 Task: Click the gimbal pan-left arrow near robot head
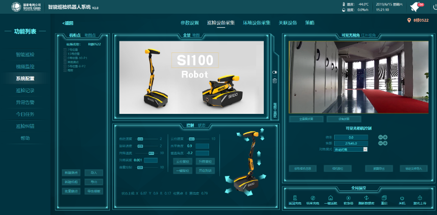pos(239,135)
